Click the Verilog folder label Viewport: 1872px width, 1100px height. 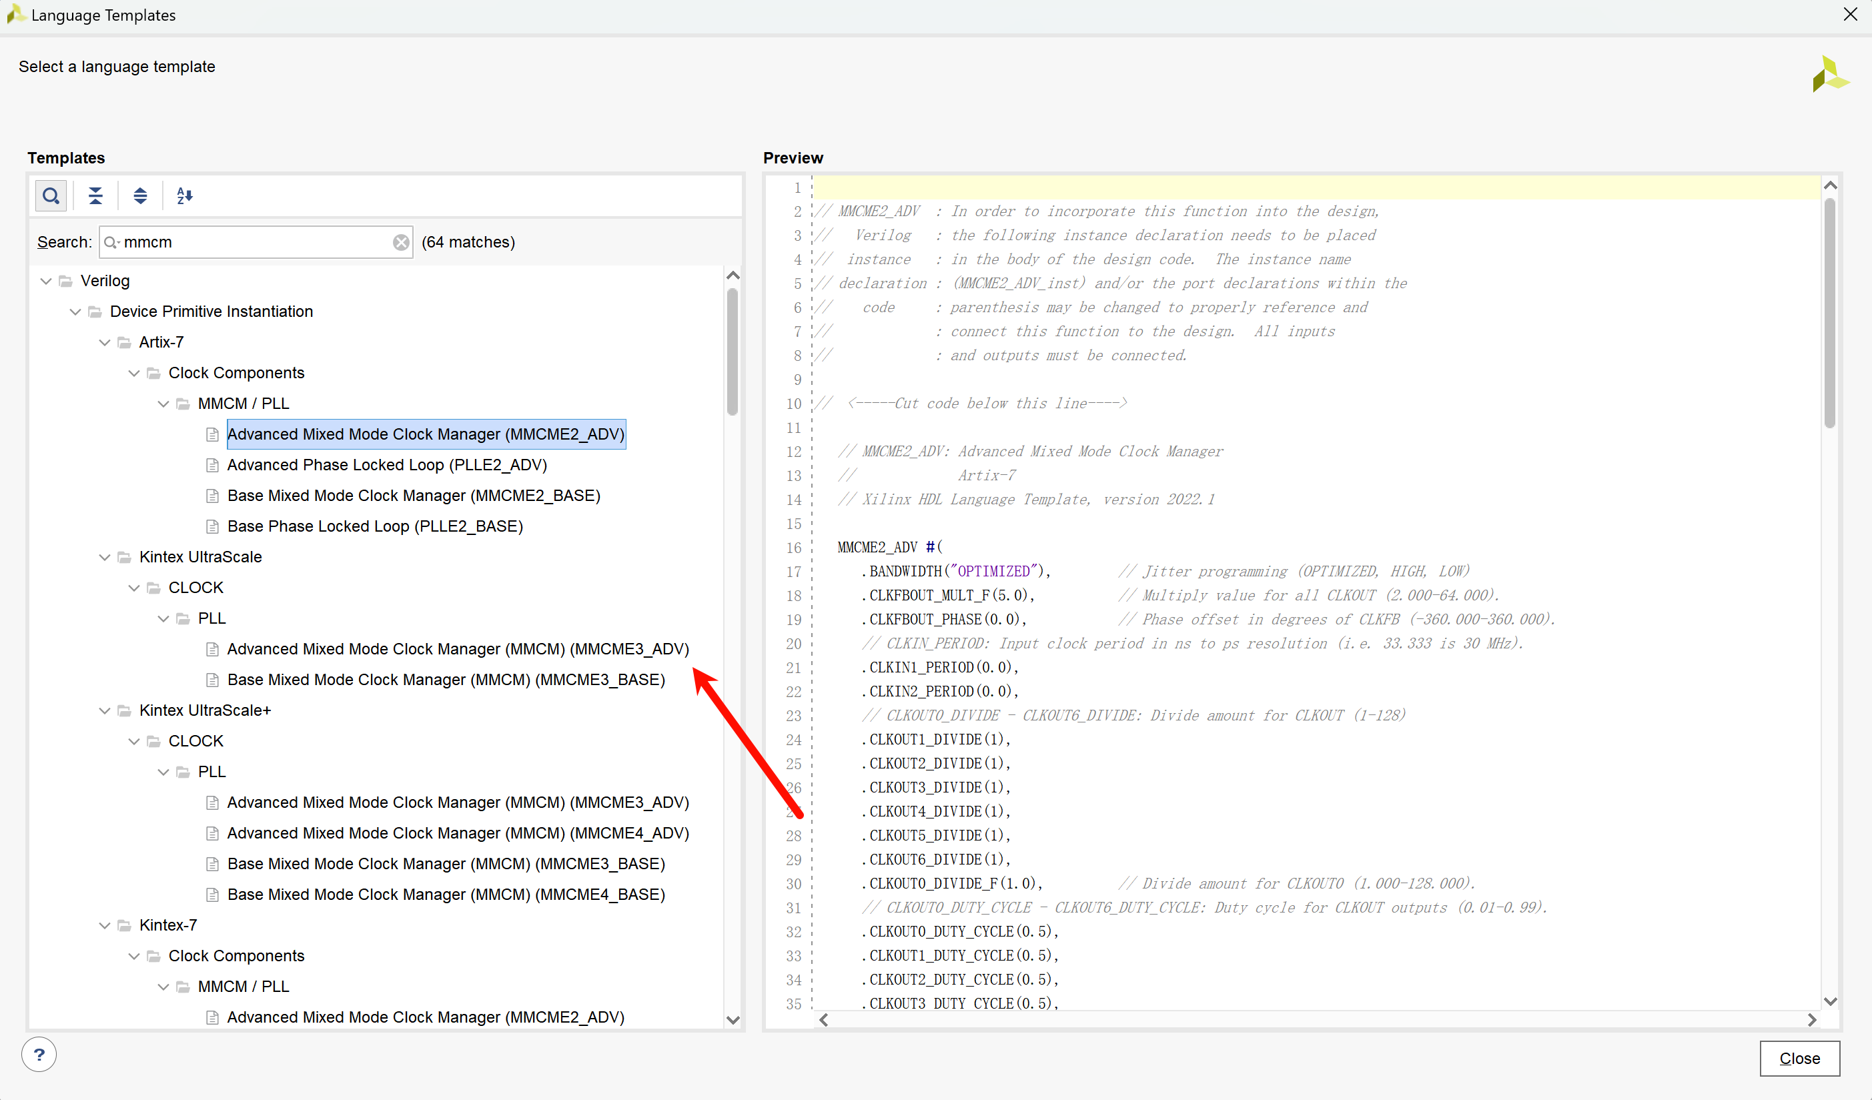pyautogui.click(x=105, y=281)
